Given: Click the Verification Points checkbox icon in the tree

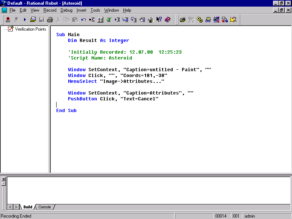Looking at the screenshot, I should (x=11, y=29).
